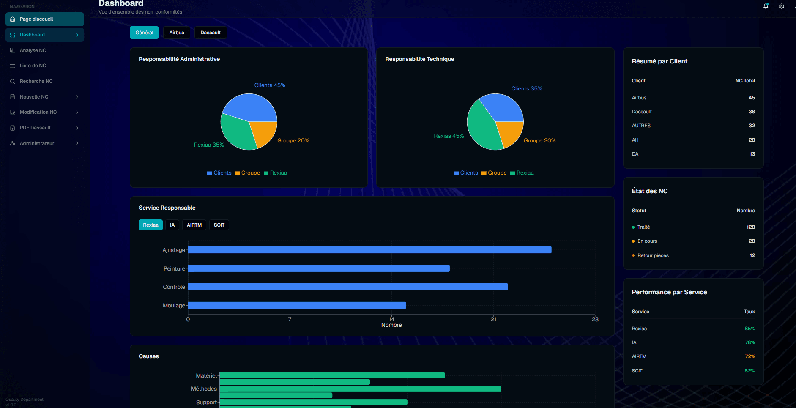Click the blue Clients slice in the Administrative pie
The image size is (796, 408).
(252, 107)
